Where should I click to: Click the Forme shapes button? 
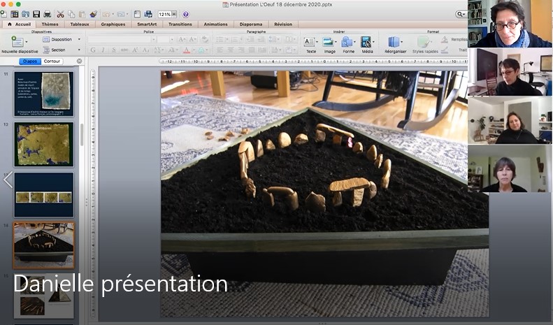coord(347,43)
